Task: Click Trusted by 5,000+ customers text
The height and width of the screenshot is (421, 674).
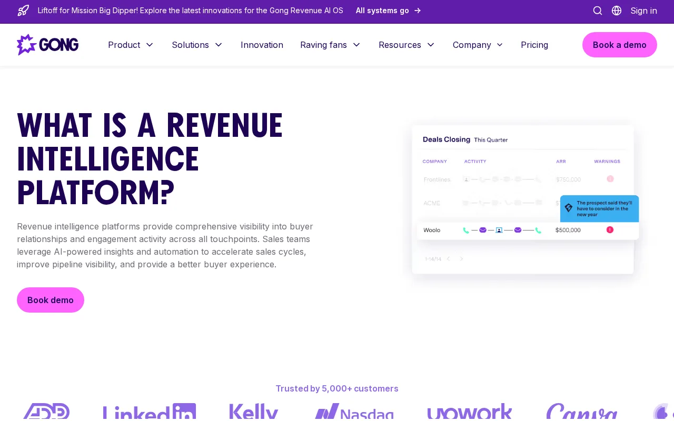Action: (337, 388)
